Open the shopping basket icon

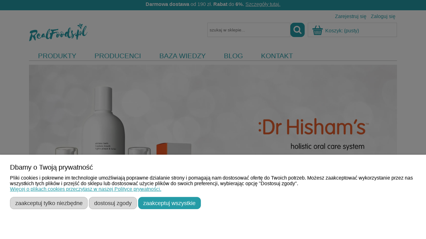click(318, 30)
